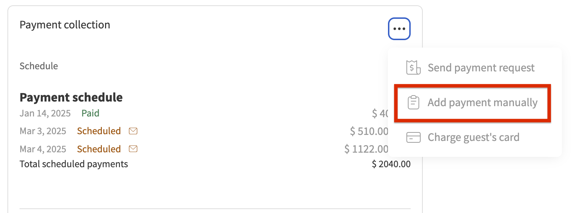
Task: Click the $ 510.00 payment amount
Action: (x=369, y=131)
